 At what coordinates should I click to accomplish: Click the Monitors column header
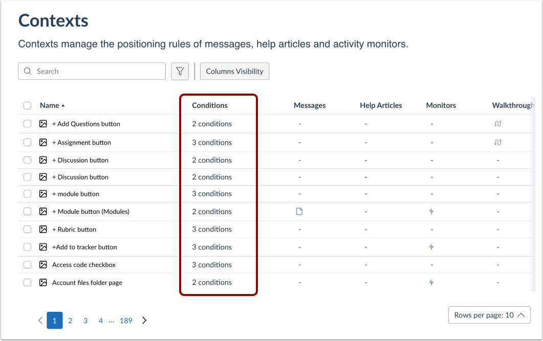[x=441, y=105]
